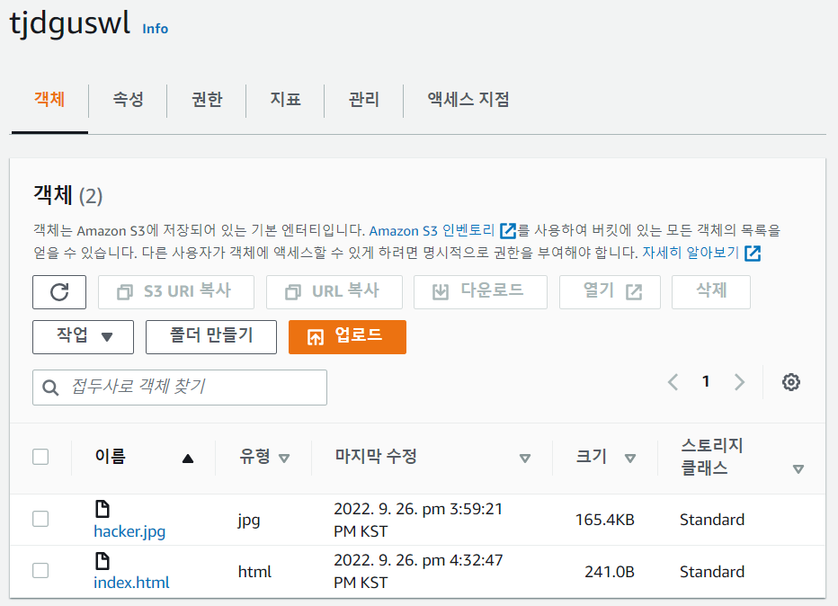Open the 작업 actions dropdown
838x606 pixels.
(83, 337)
